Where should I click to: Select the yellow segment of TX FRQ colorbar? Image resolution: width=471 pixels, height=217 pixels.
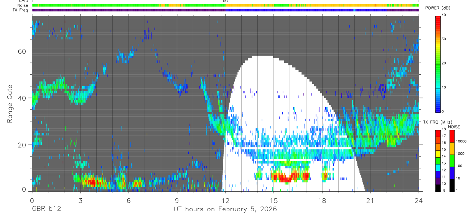pos(438,154)
